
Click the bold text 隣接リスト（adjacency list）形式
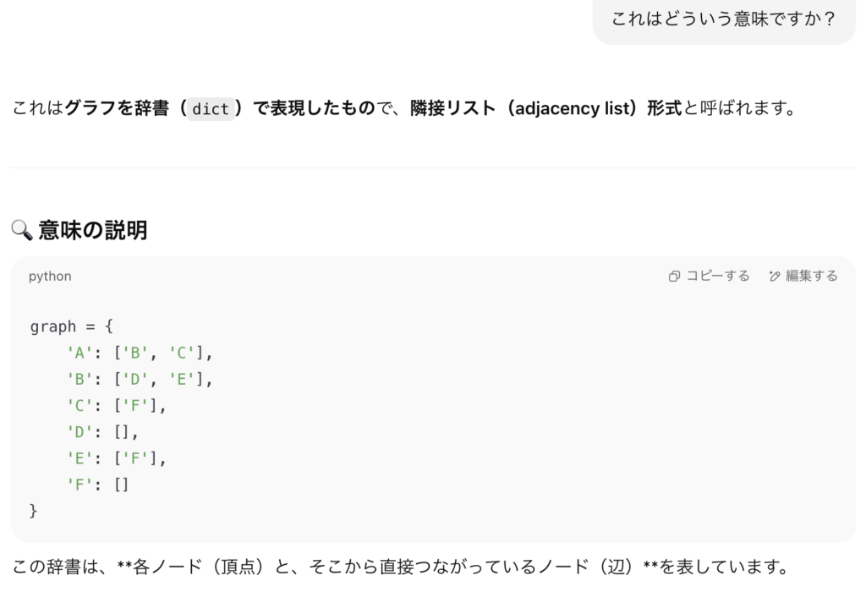click(546, 107)
